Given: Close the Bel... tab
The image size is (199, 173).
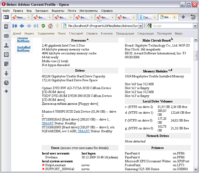Looking at the screenshot, I should coord(175,17).
